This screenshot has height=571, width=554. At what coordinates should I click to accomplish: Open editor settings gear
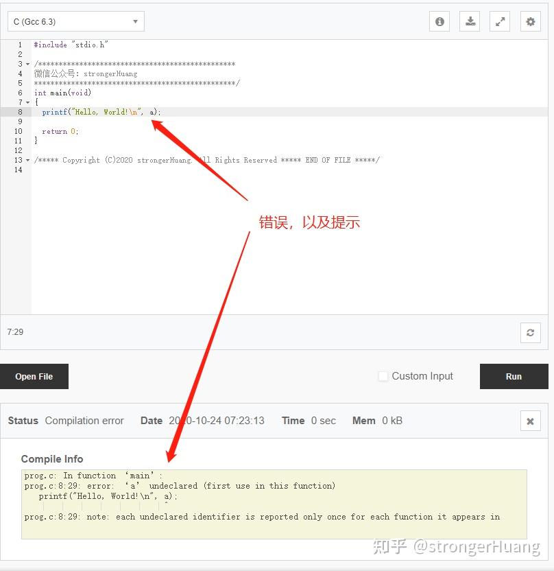click(x=531, y=21)
